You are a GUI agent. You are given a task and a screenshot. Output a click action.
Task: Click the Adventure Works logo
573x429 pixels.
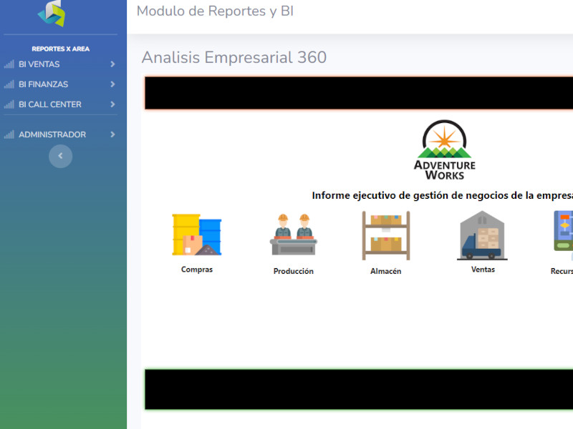click(x=445, y=150)
